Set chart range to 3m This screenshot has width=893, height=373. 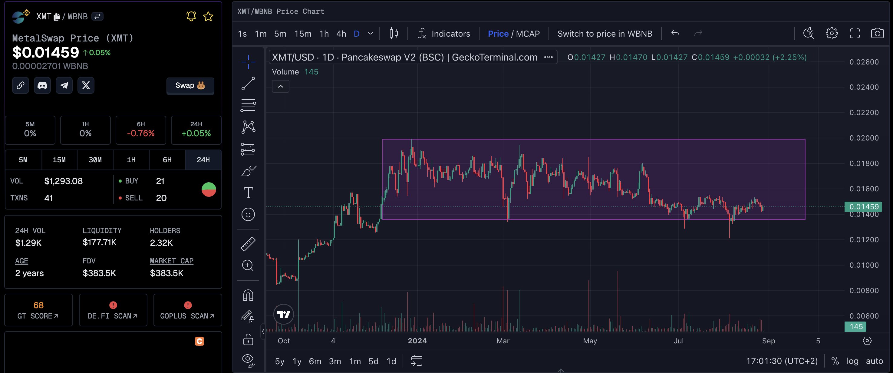pyautogui.click(x=334, y=361)
